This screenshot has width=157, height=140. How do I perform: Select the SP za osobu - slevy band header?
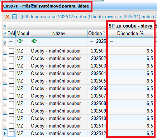click(130, 26)
